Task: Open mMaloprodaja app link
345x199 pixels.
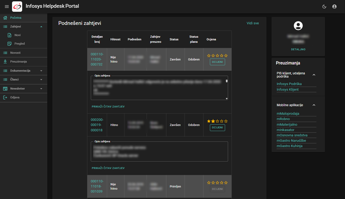Action: tap(288, 114)
